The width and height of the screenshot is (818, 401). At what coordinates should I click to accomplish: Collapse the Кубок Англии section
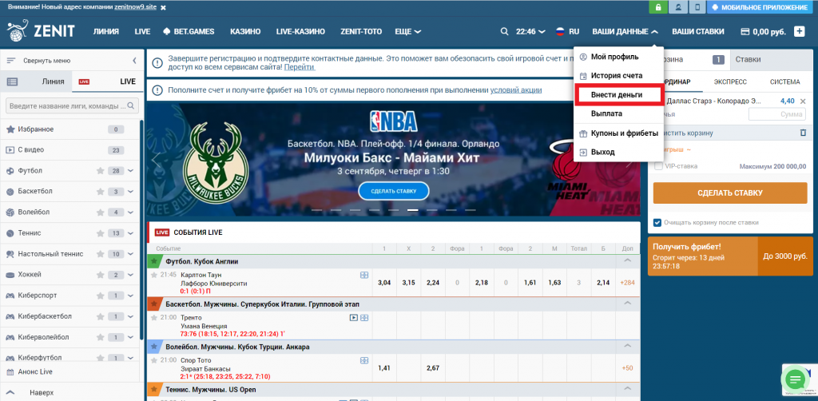click(x=628, y=261)
